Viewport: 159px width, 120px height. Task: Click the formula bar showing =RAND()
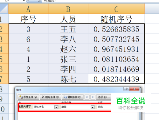click(101, 1)
